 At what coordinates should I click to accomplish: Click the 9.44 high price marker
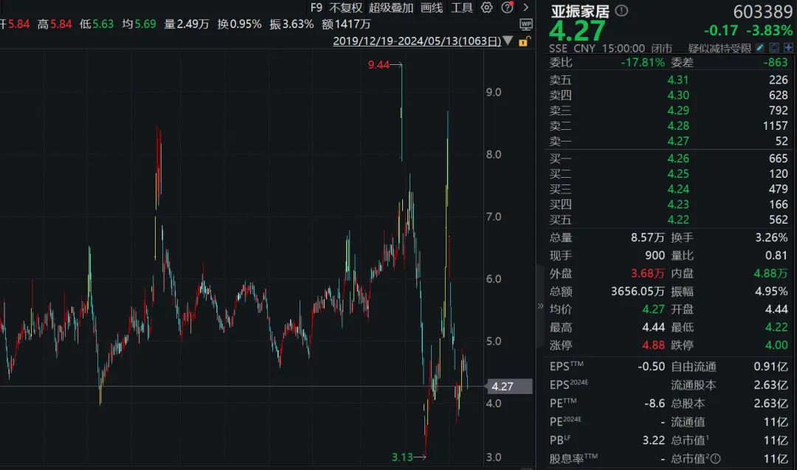point(378,64)
